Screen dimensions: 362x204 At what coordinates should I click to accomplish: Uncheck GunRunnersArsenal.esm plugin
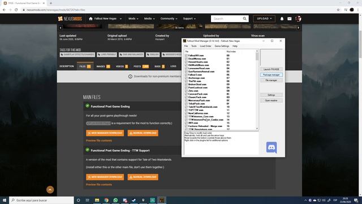[x=186, y=71]
